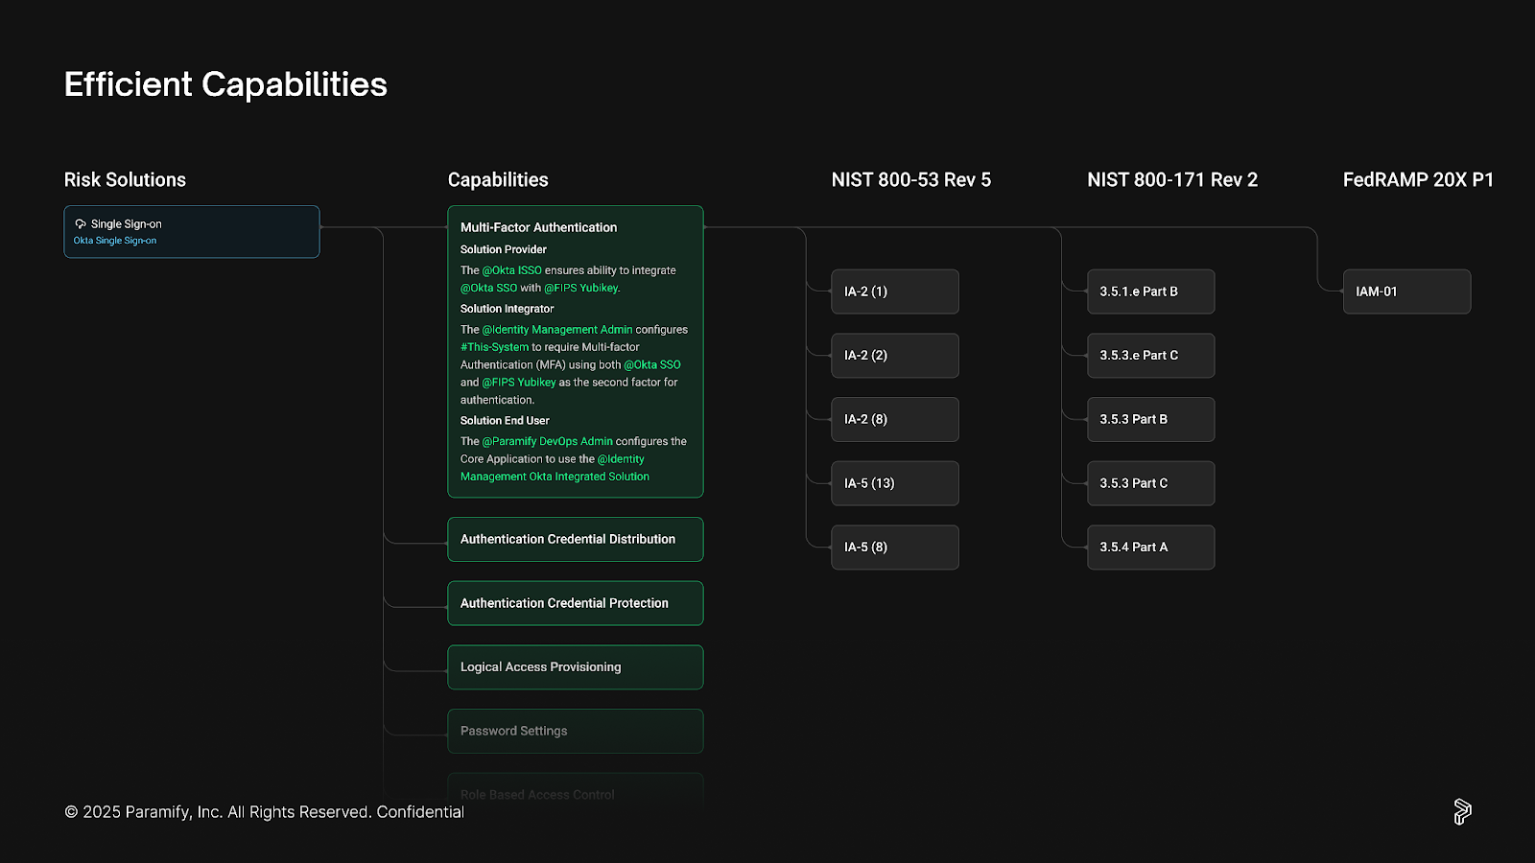Open the 3.5.1.e Part B requirement box

click(1151, 292)
